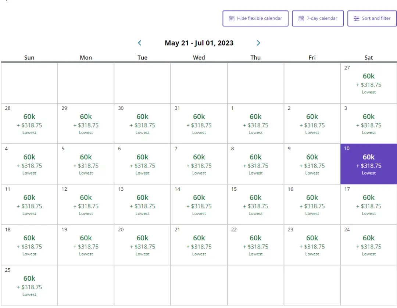397x308 pixels.
Task: Go to previous date range with left chevron
Action: [x=140, y=43]
